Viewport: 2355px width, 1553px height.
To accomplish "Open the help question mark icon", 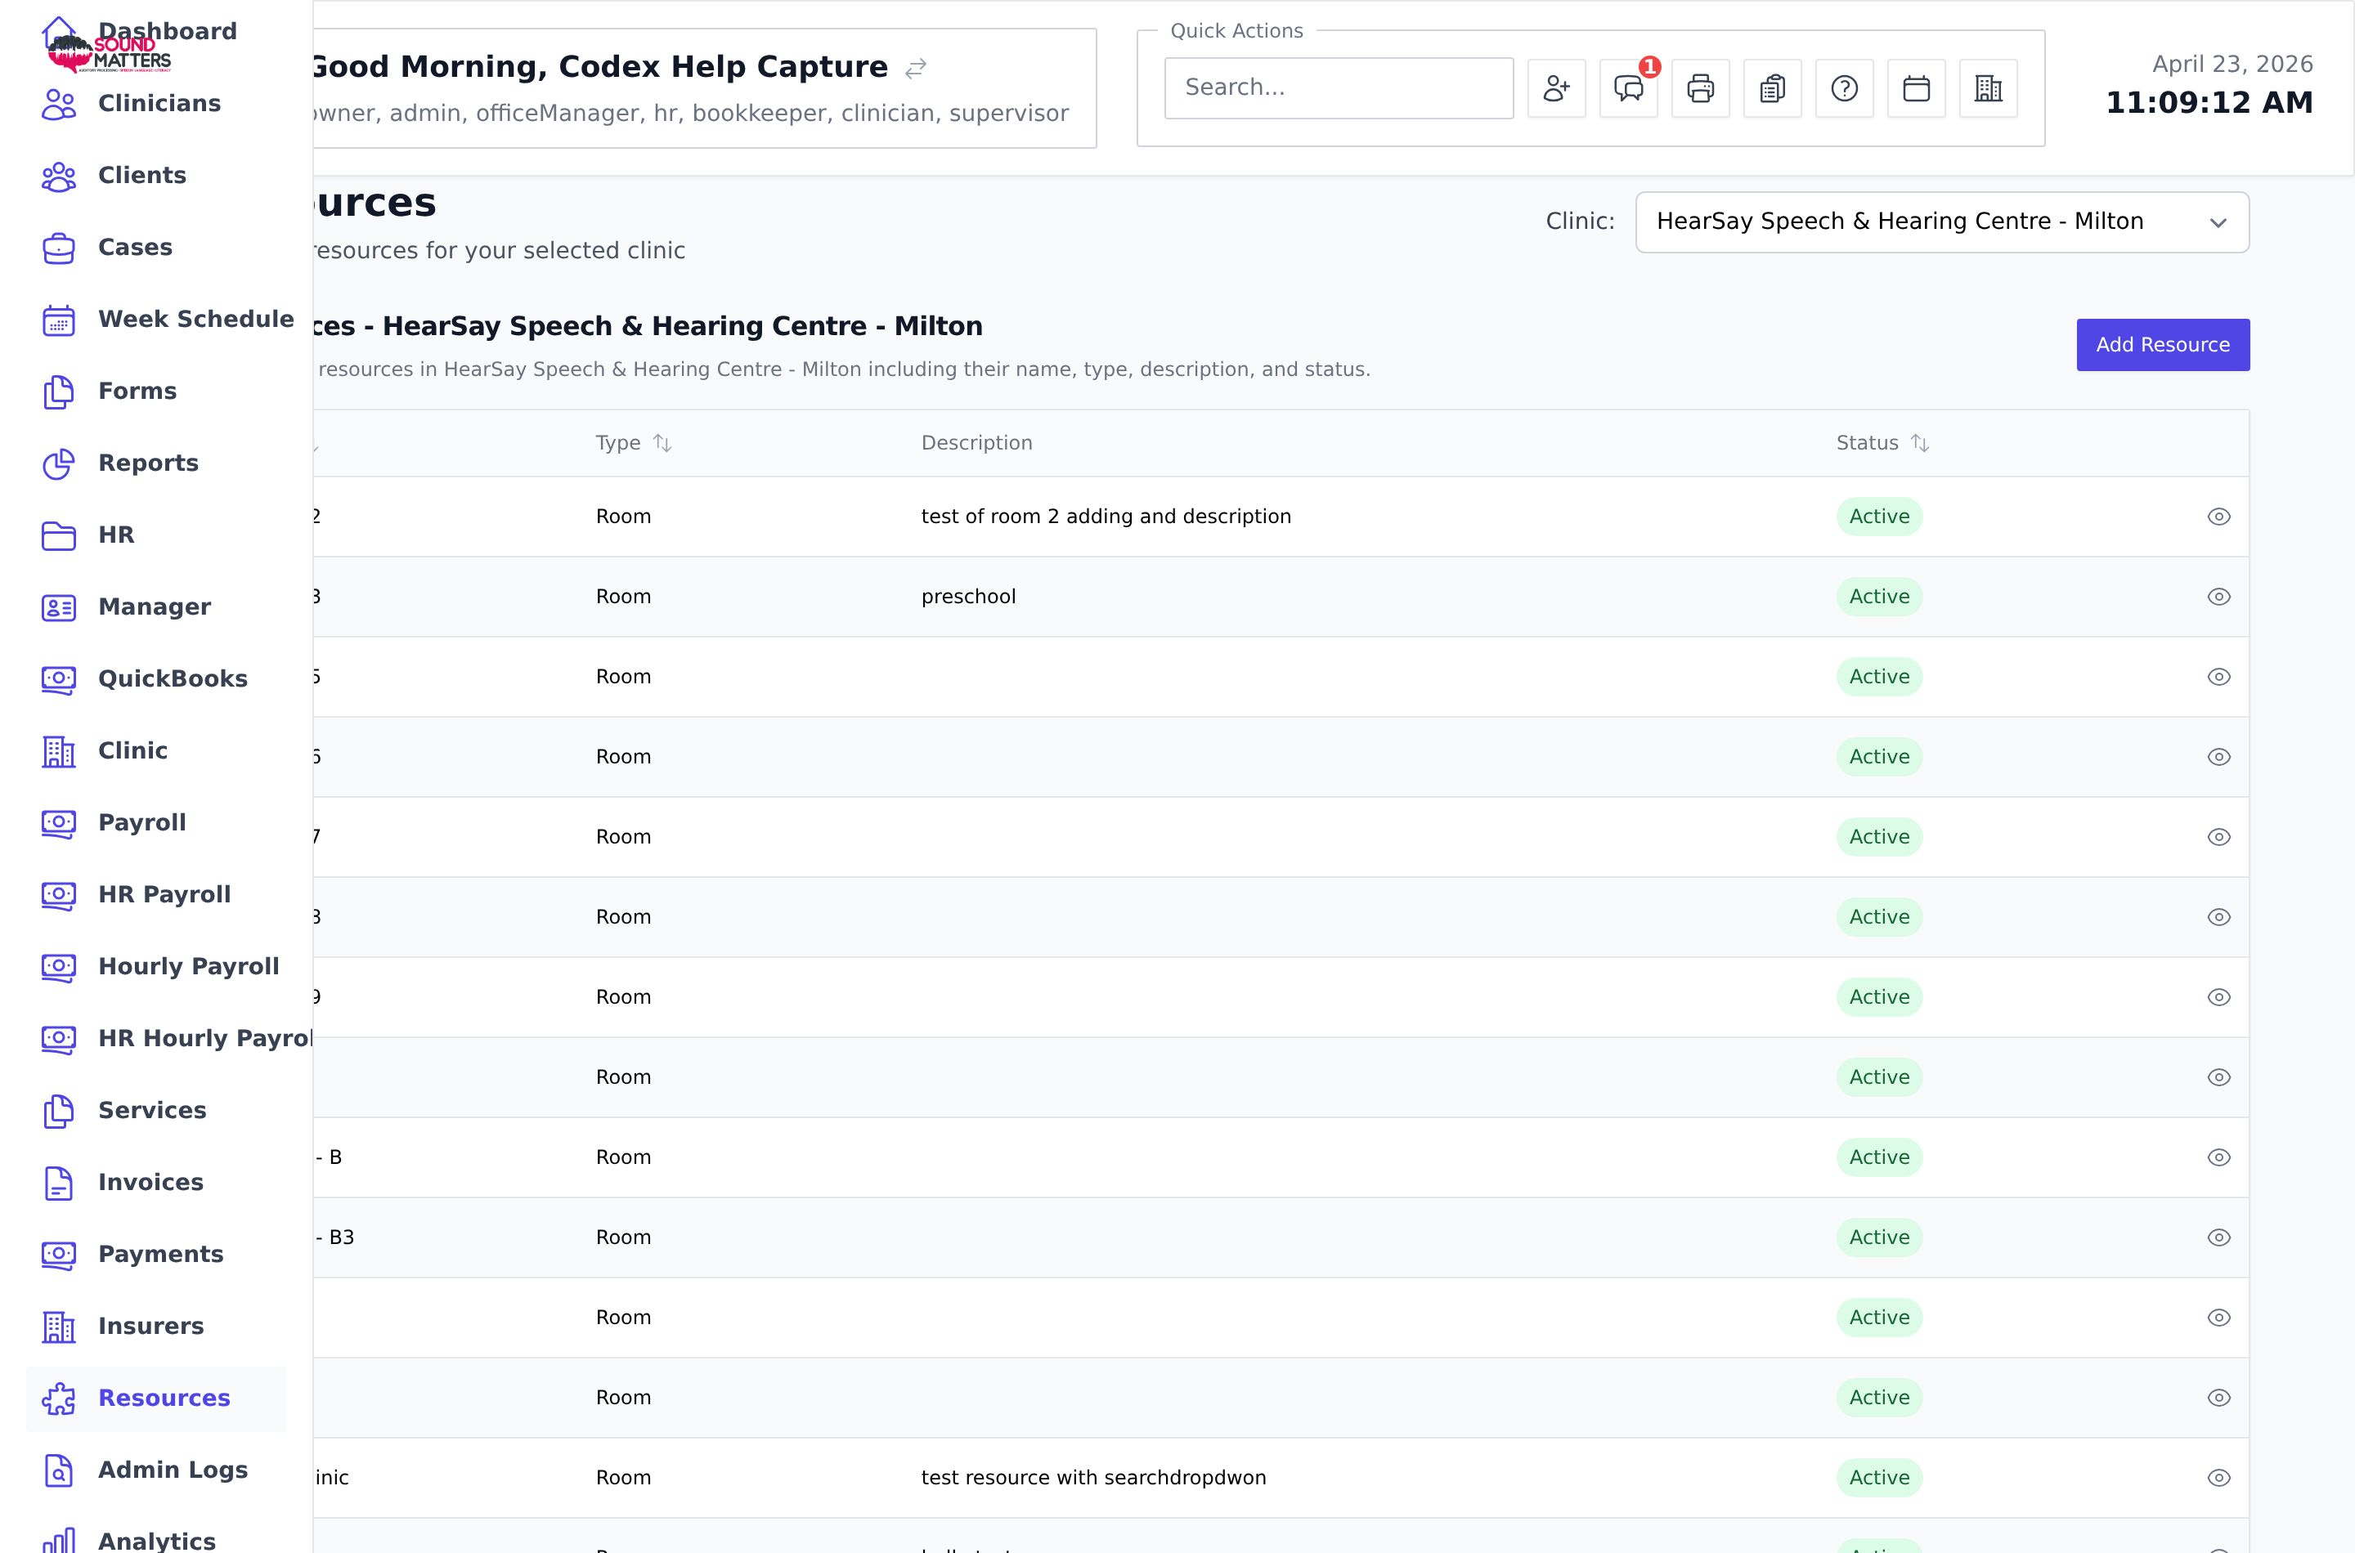I will pos(1845,88).
